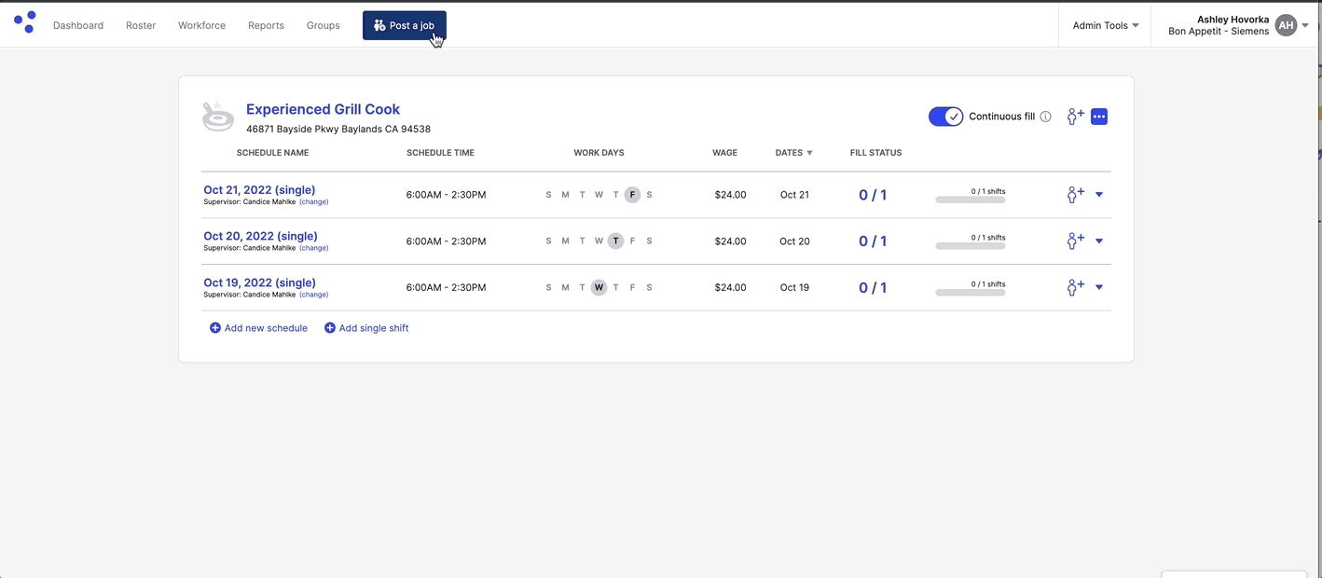Click the AH user avatar
The image size is (1322, 578).
tap(1286, 25)
